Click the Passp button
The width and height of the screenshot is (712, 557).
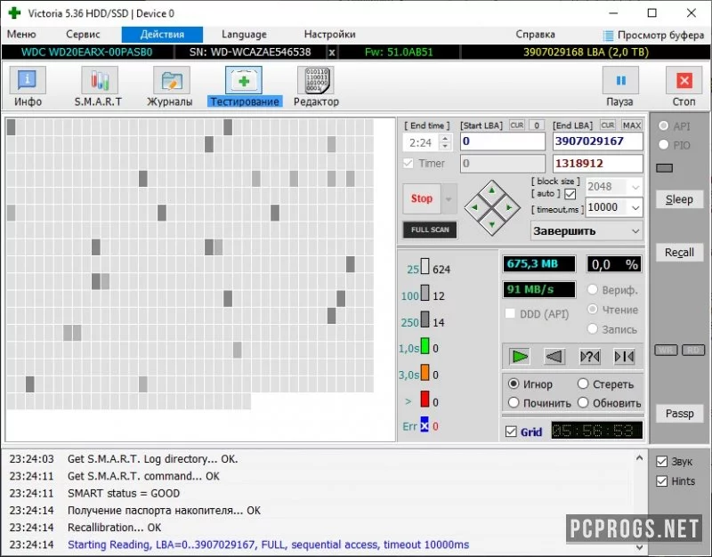(679, 414)
